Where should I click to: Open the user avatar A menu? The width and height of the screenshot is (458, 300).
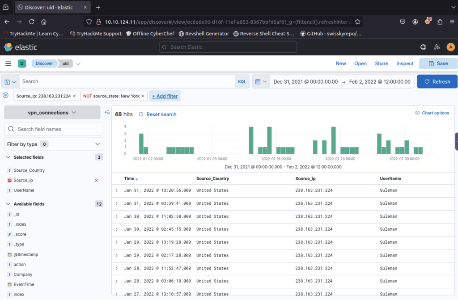pos(450,47)
